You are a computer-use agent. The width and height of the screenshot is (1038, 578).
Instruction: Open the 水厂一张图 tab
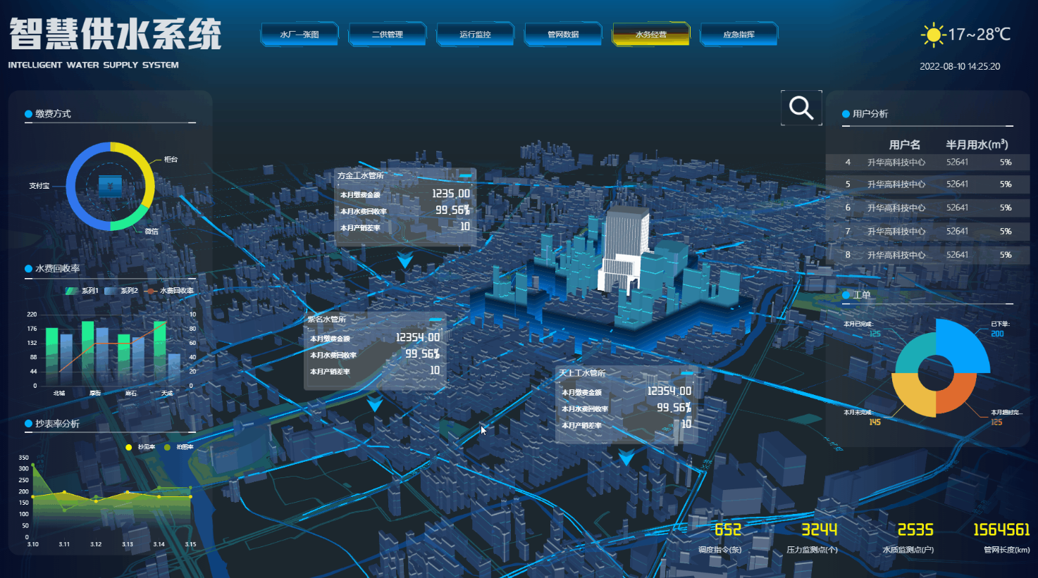coord(299,34)
